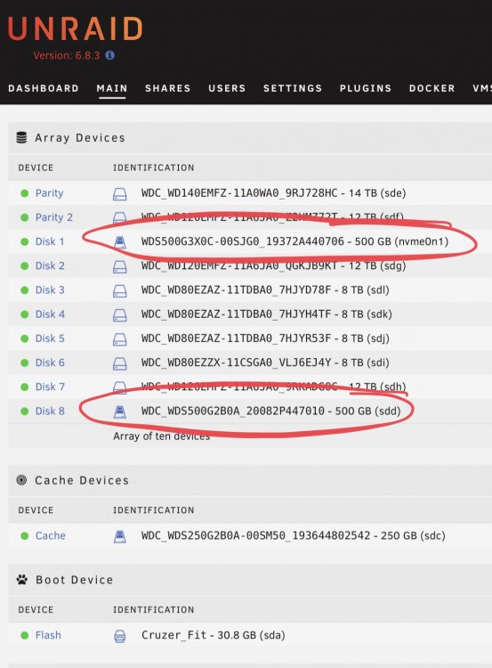Screen dimensions: 492x668
Task: Click the Disk 6 drive icon
Action: click(119, 363)
